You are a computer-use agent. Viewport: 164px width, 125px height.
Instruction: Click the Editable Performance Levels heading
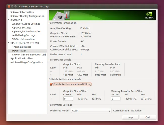(x=65, y=79)
